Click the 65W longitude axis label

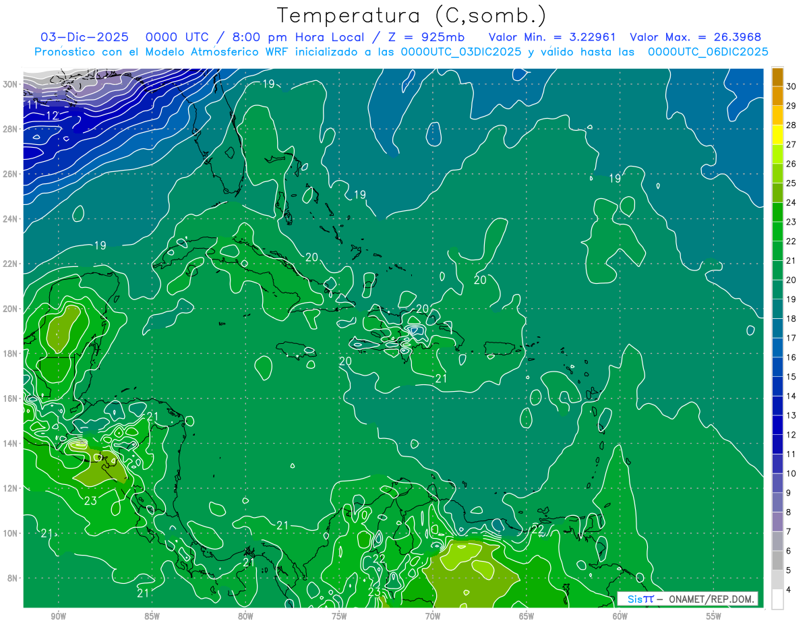coord(527,616)
